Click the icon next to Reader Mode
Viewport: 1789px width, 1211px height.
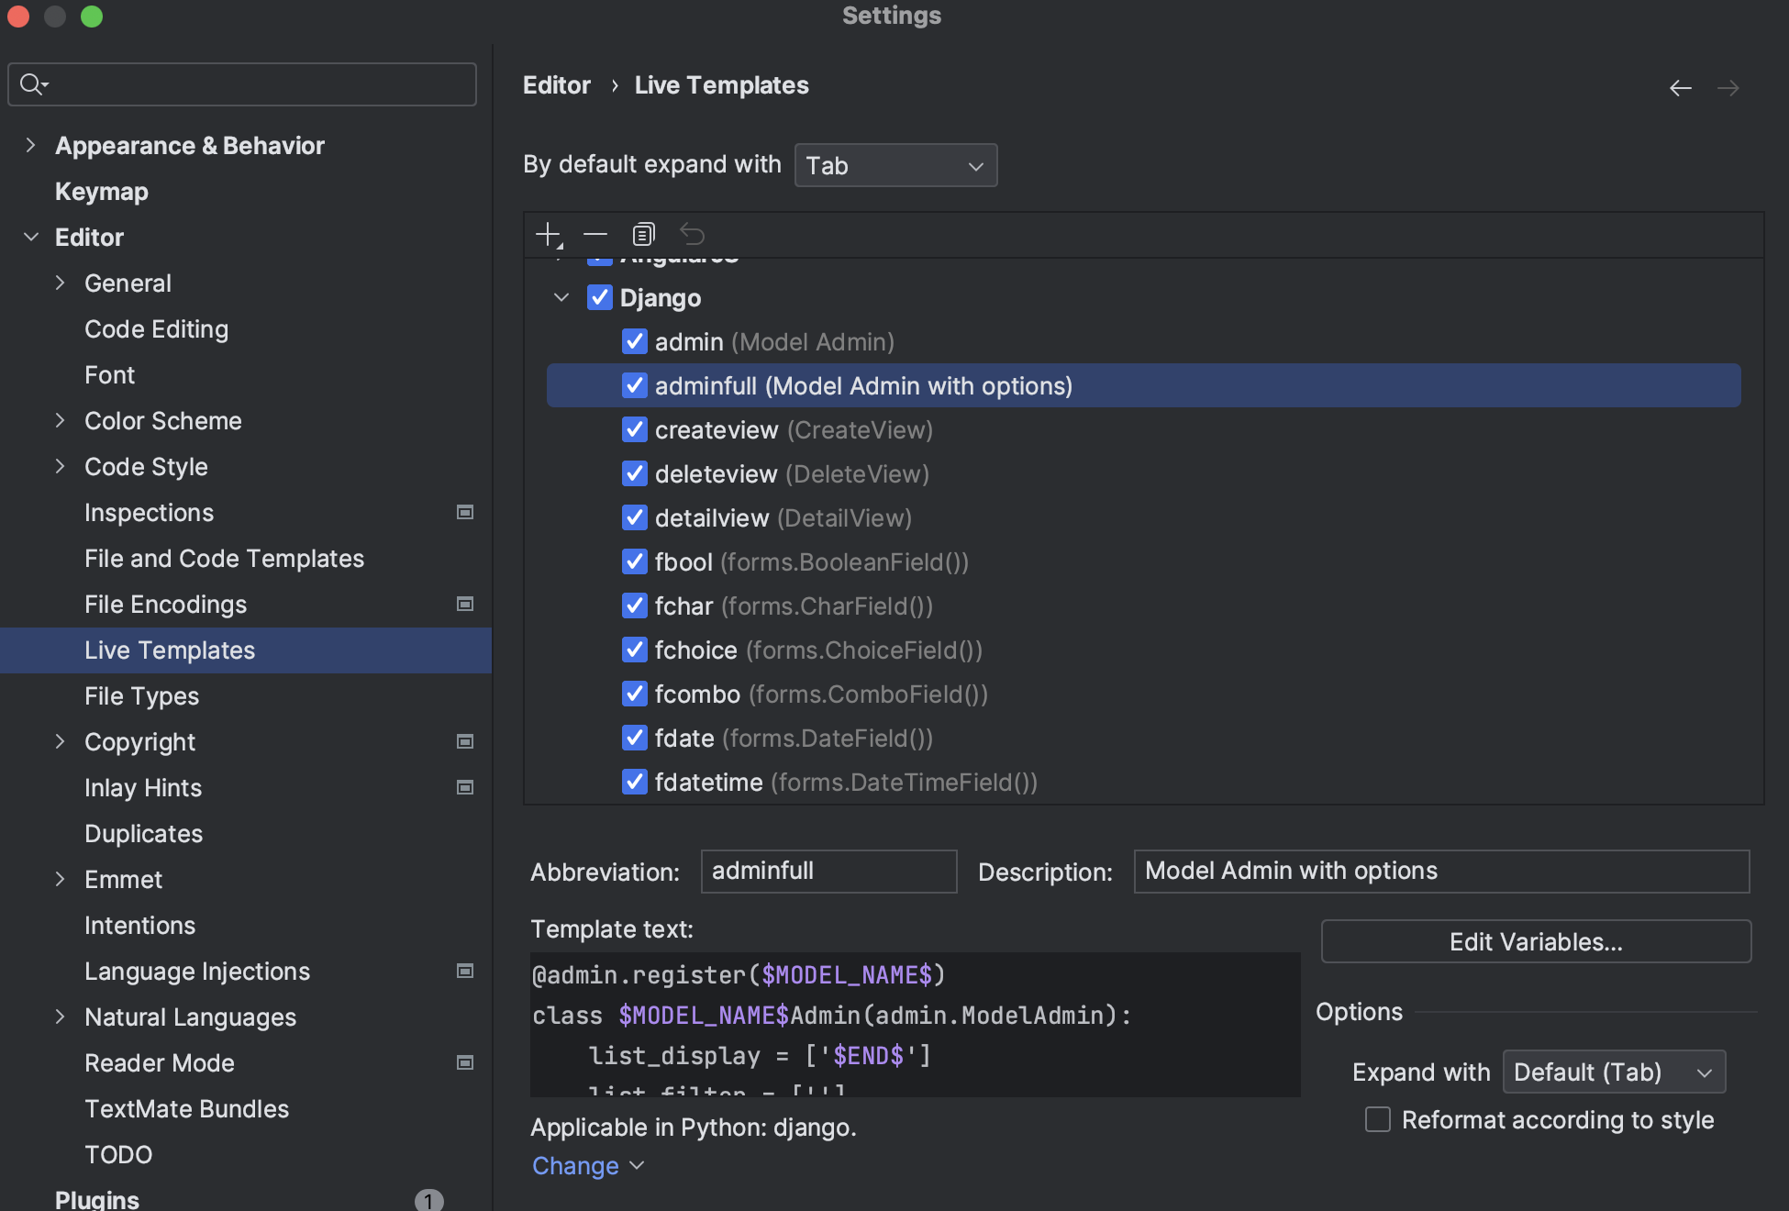(x=465, y=1062)
